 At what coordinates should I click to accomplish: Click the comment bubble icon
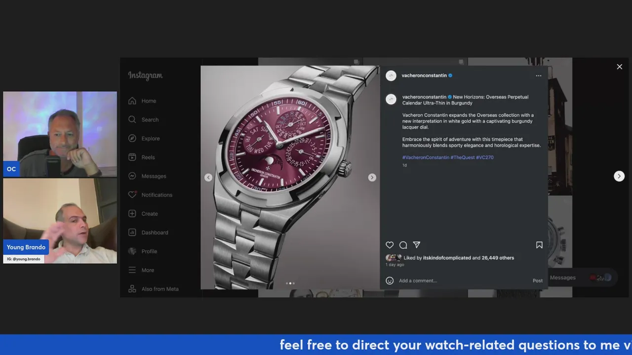click(x=403, y=245)
